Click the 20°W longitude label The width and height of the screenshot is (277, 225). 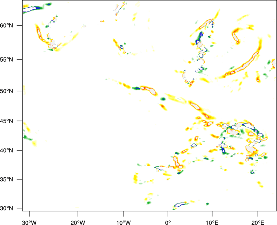click(x=78, y=223)
